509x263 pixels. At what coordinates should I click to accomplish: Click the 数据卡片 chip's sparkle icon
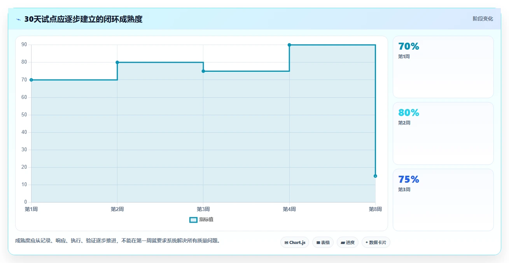(367, 242)
